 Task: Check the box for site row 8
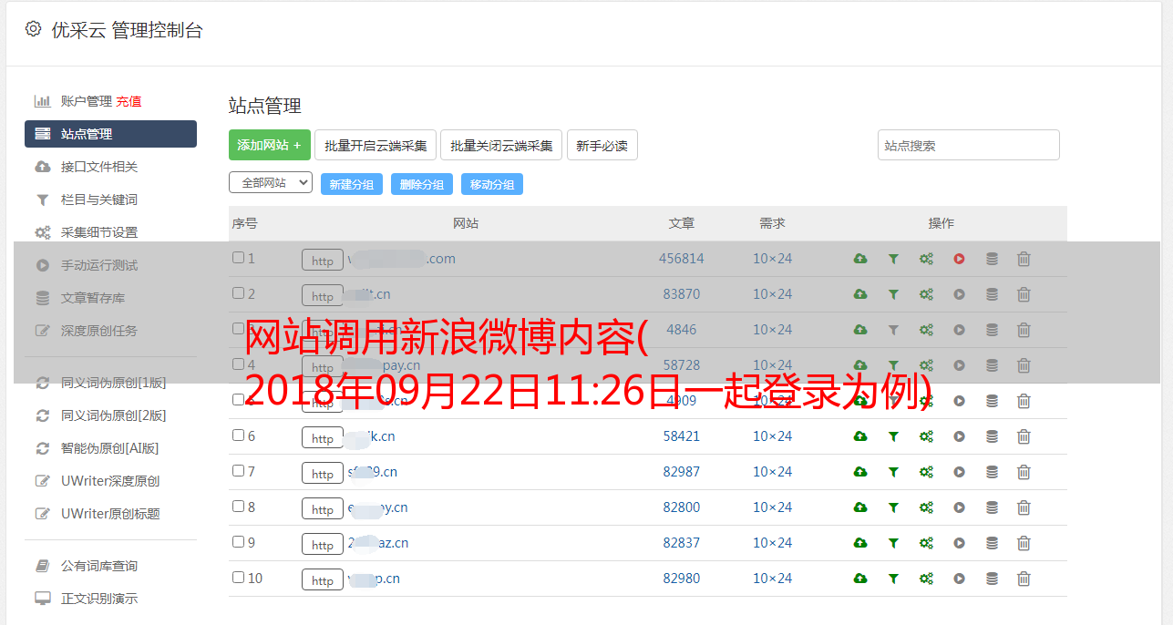pyautogui.click(x=238, y=507)
